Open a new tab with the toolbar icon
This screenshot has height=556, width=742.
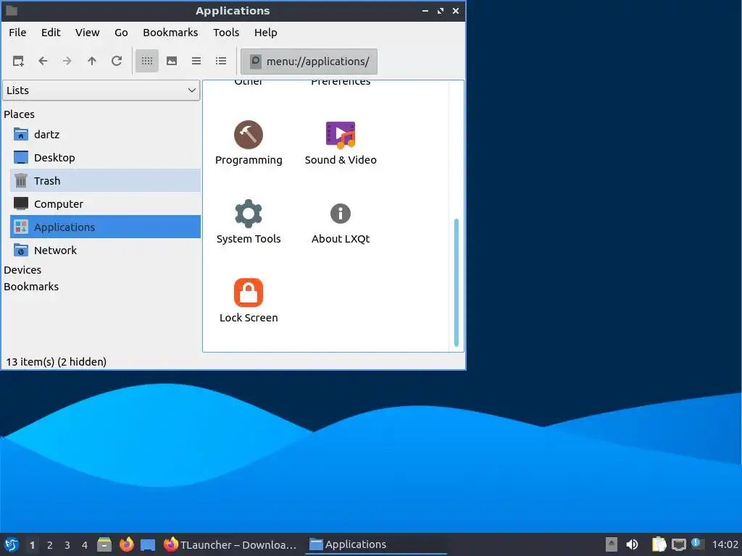(18, 61)
